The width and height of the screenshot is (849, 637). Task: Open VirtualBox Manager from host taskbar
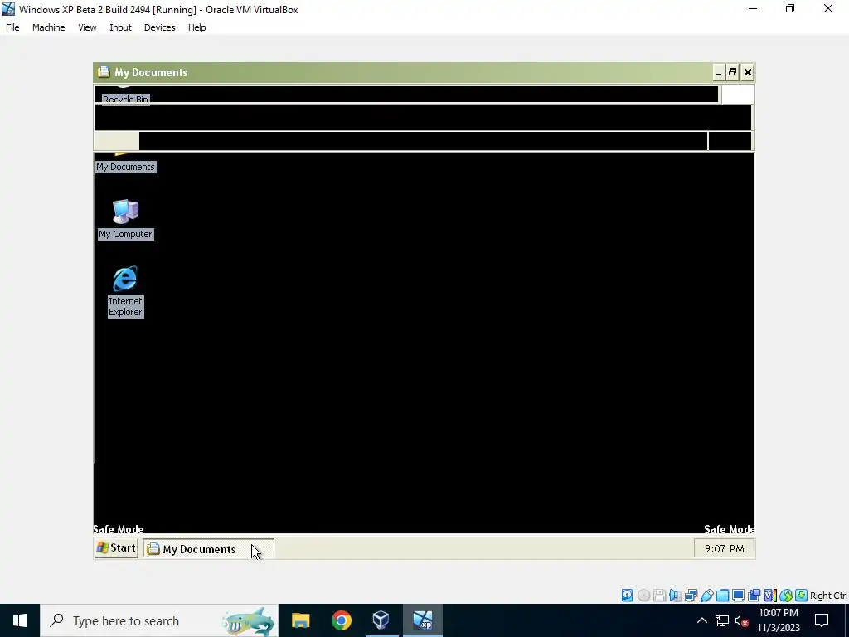point(381,620)
